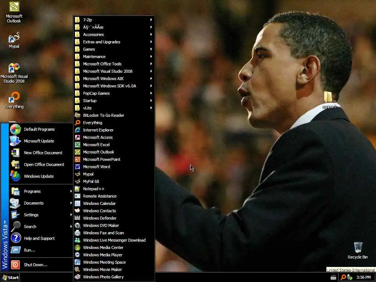Open the Mypal desktop shortcut icon

(x=14, y=40)
